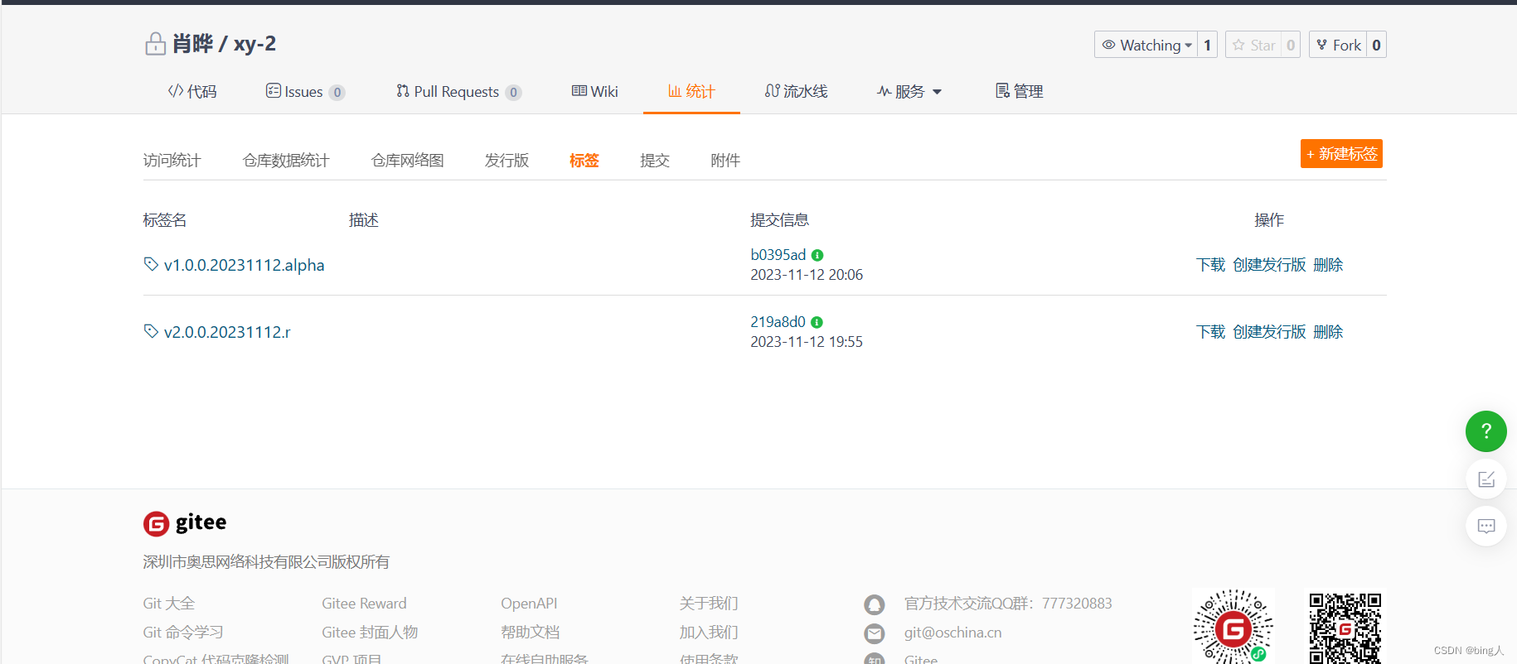1517x664 pixels.
Task: Switch to 访问统计 sub-tab
Action: click(172, 160)
